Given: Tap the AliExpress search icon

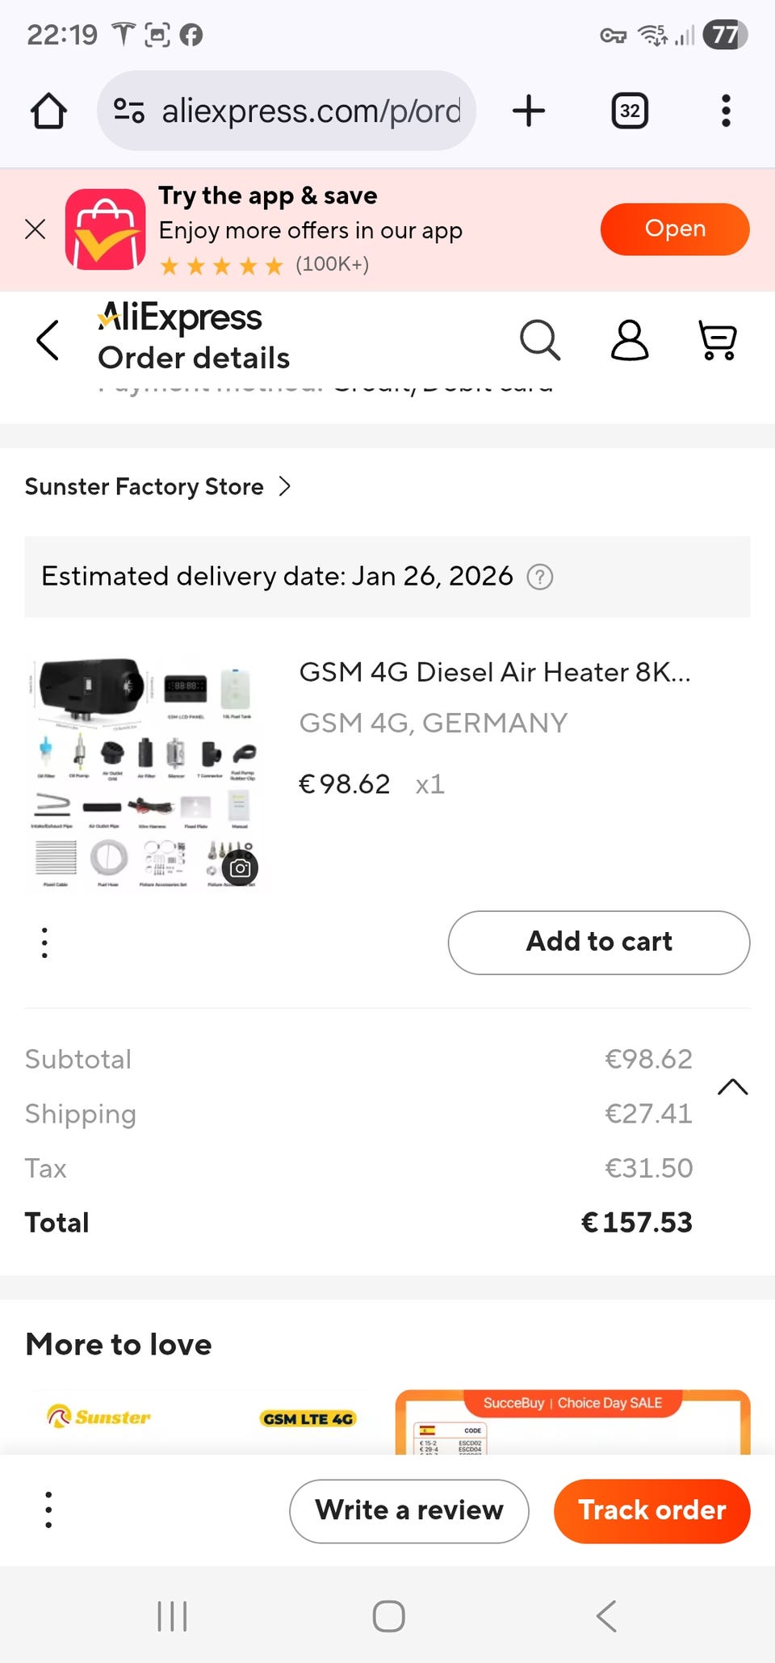Looking at the screenshot, I should click(x=539, y=340).
